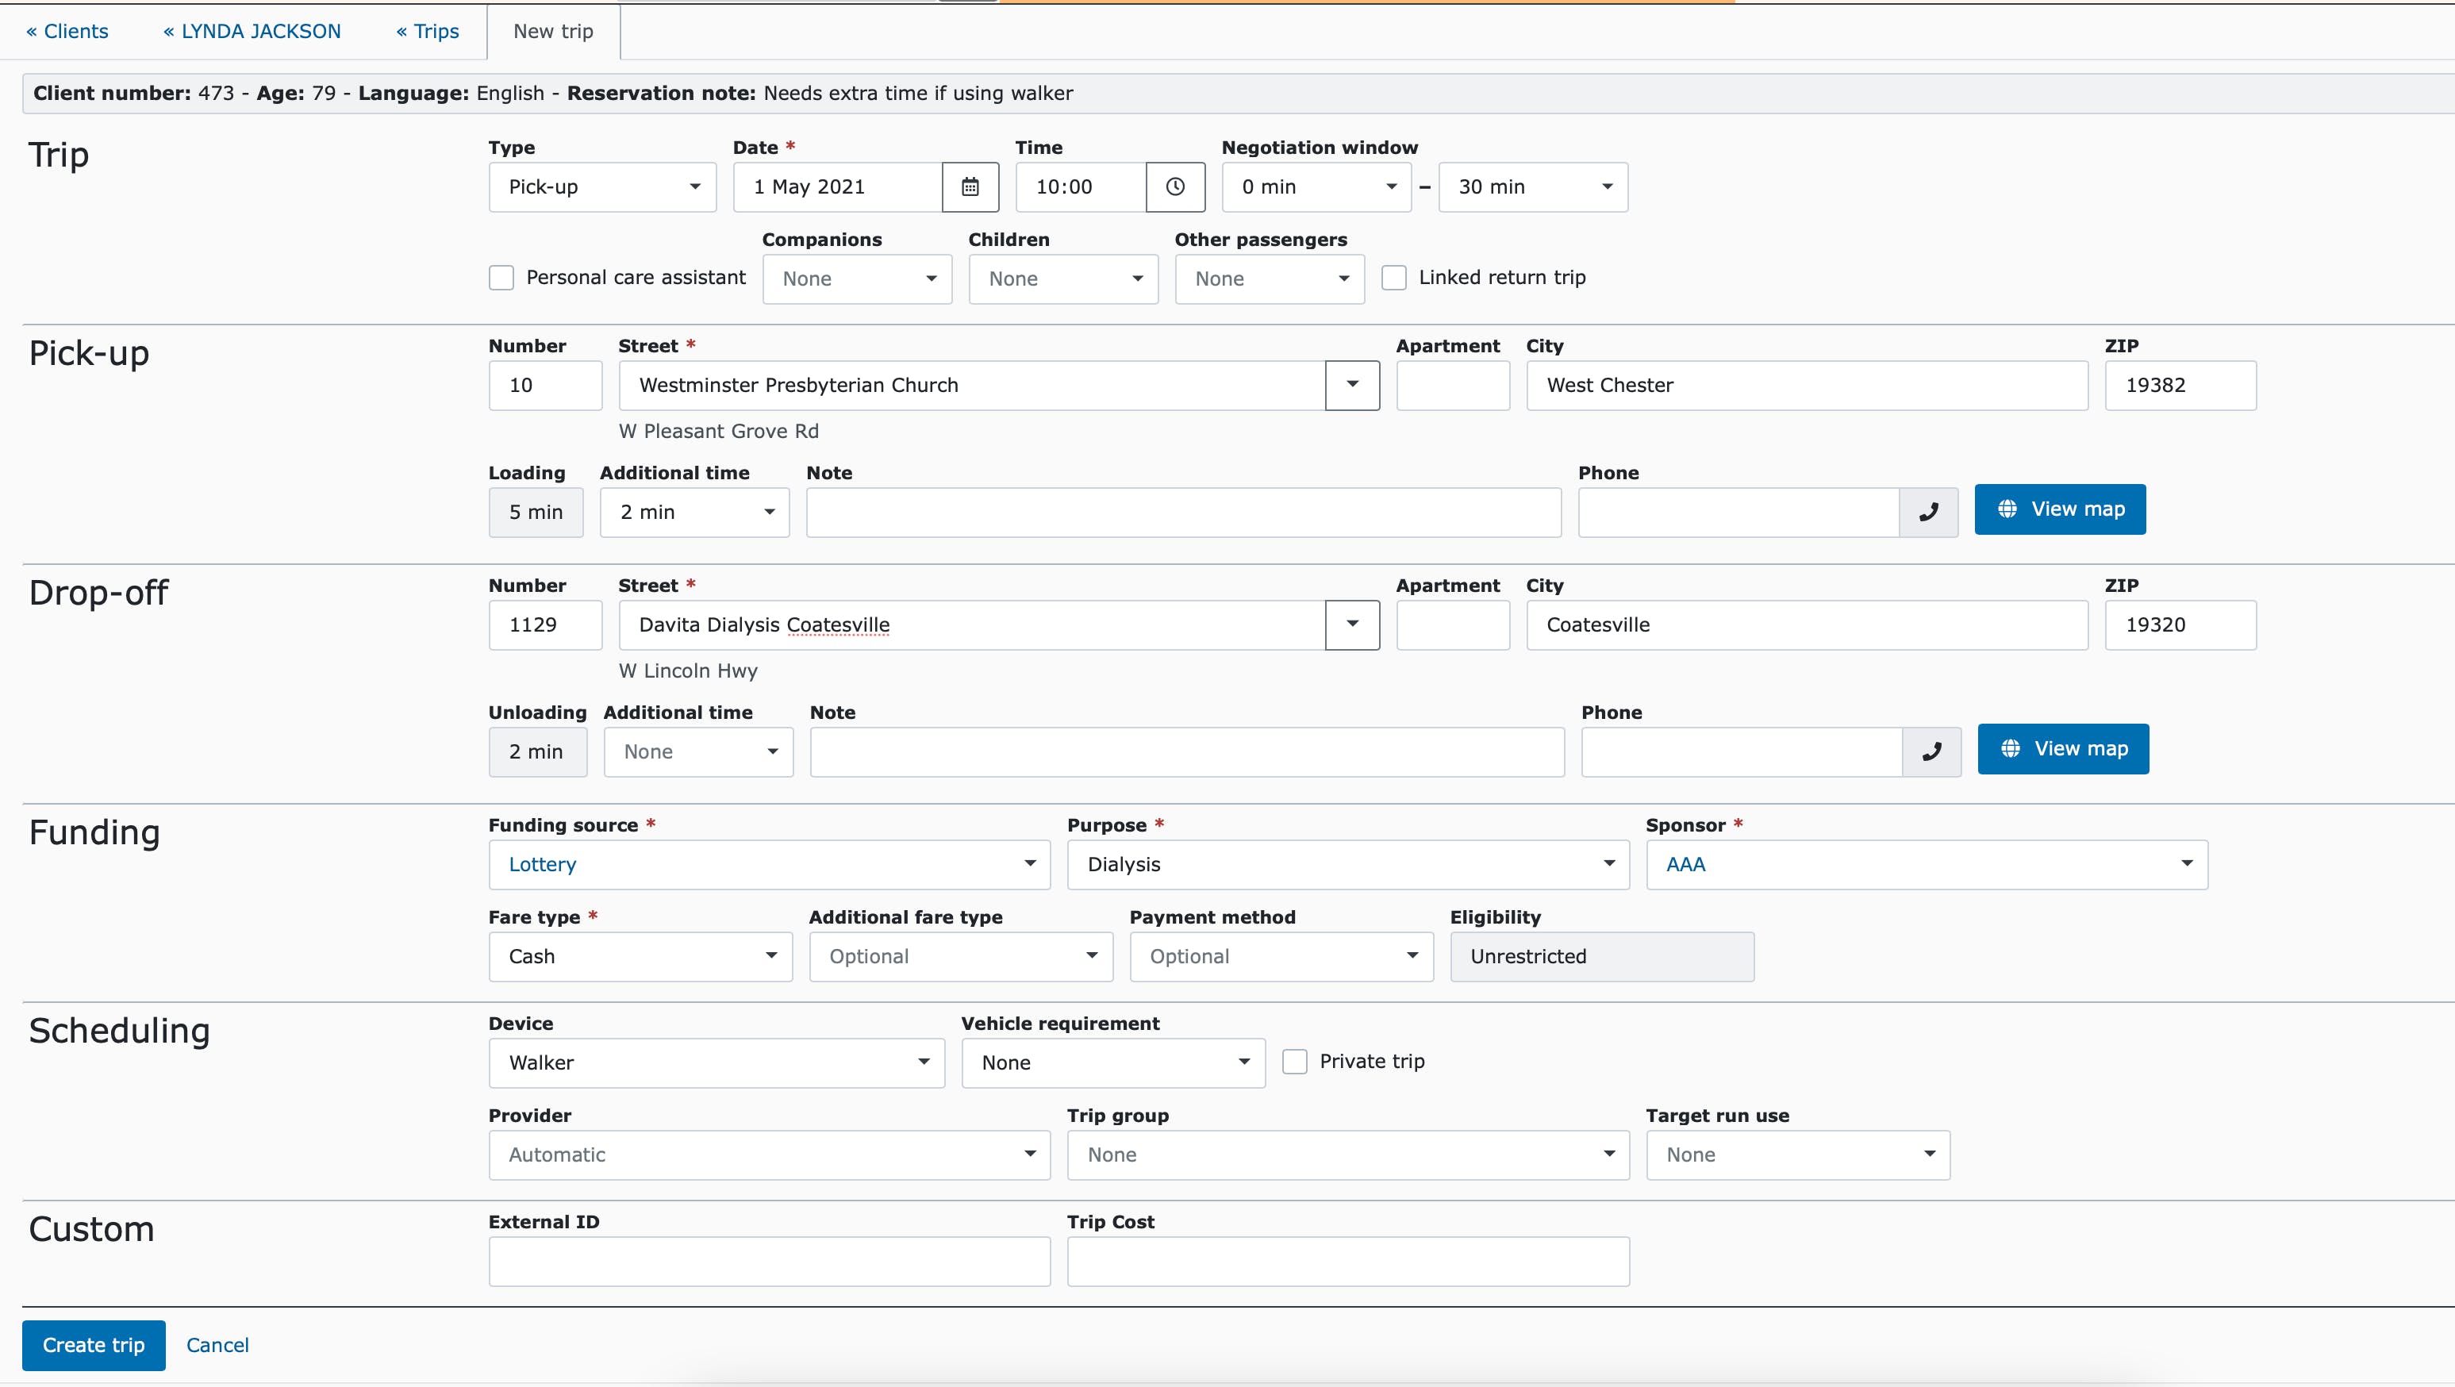This screenshot has width=2455, height=1387.
Task: Click the globe icon on drop-off View map
Action: click(2010, 749)
